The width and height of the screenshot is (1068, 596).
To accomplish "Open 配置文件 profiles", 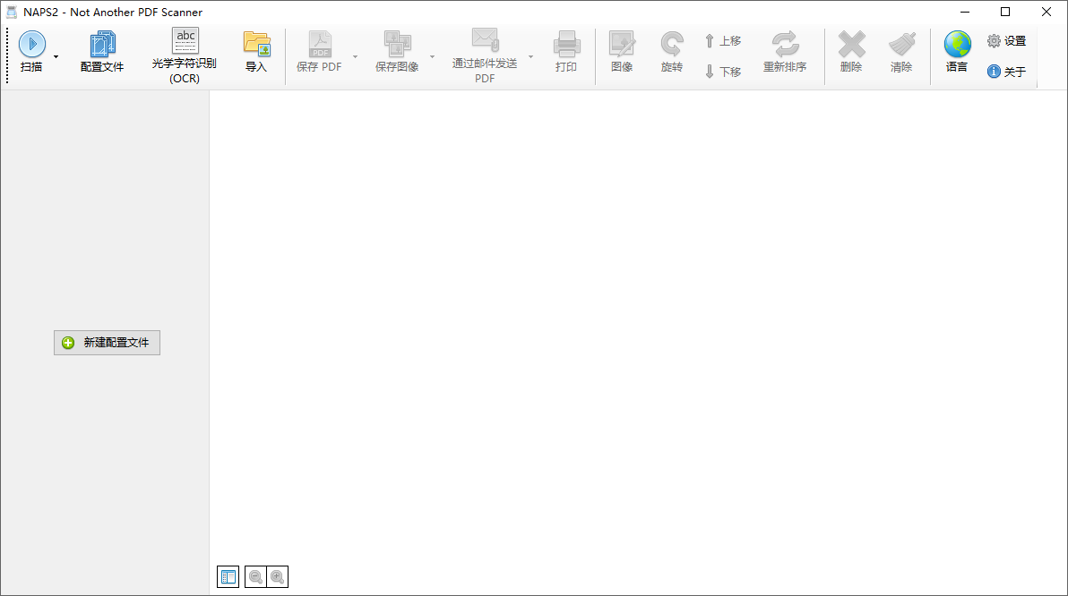I will (102, 52).
